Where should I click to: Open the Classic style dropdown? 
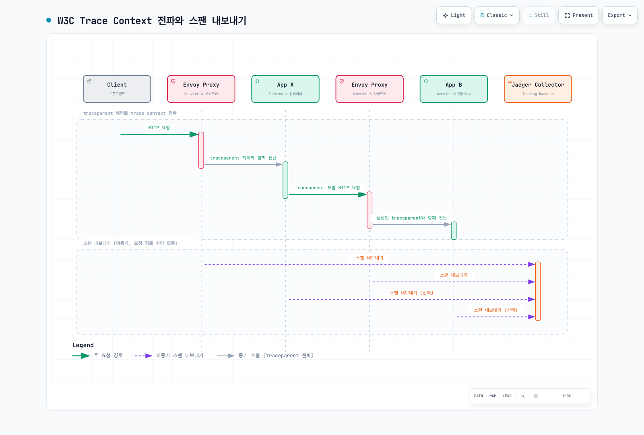pyautogui.click(x=497, y=15)
